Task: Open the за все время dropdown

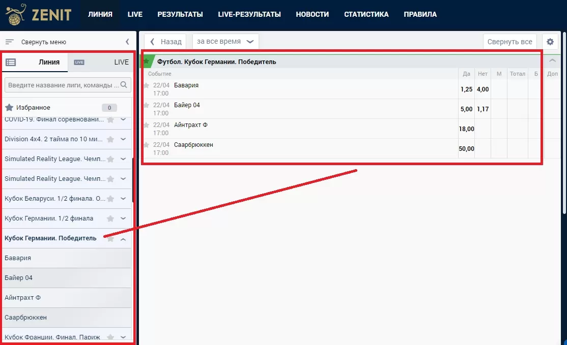Action: [225, 42]
